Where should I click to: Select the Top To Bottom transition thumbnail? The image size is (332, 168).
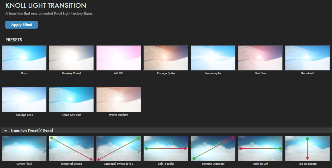click(x=307, y=148)
